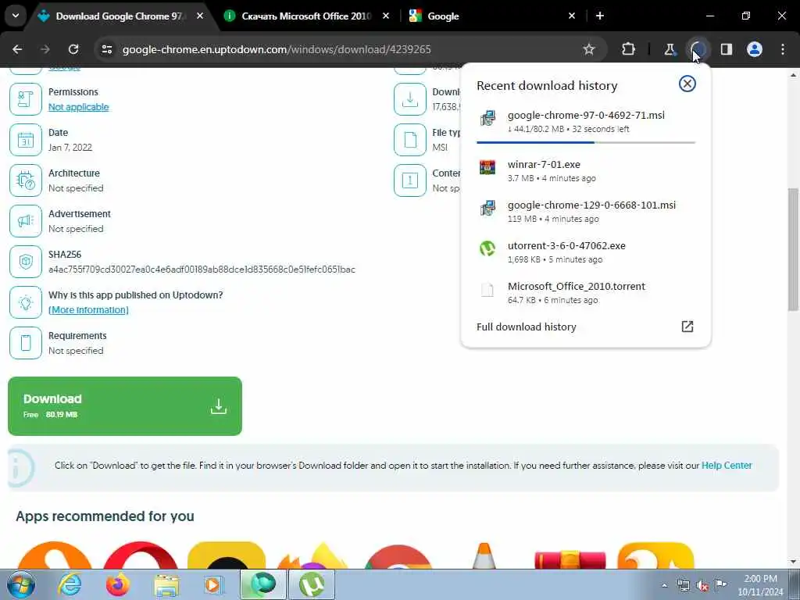Click the Requirements phone icon
Screen dimensions: 800x600
(x=26, y=343)
